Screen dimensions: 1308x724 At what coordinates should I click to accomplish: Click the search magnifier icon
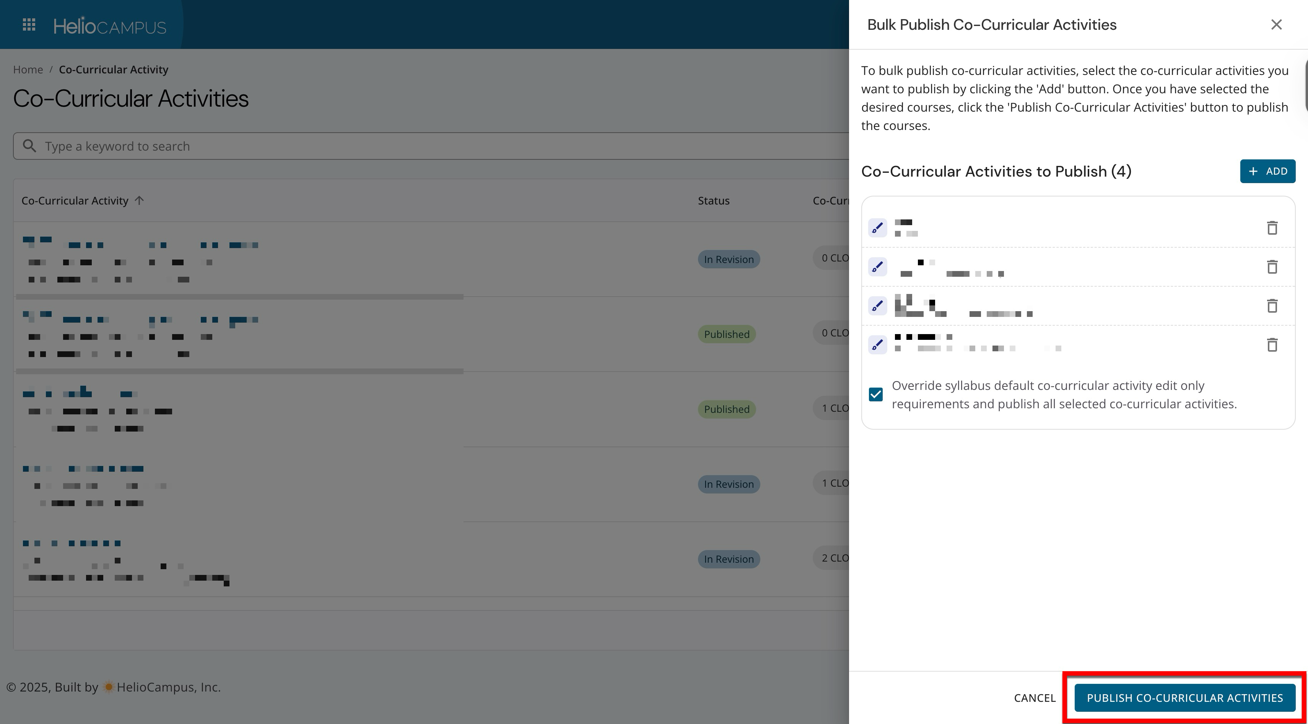point(29,146)
